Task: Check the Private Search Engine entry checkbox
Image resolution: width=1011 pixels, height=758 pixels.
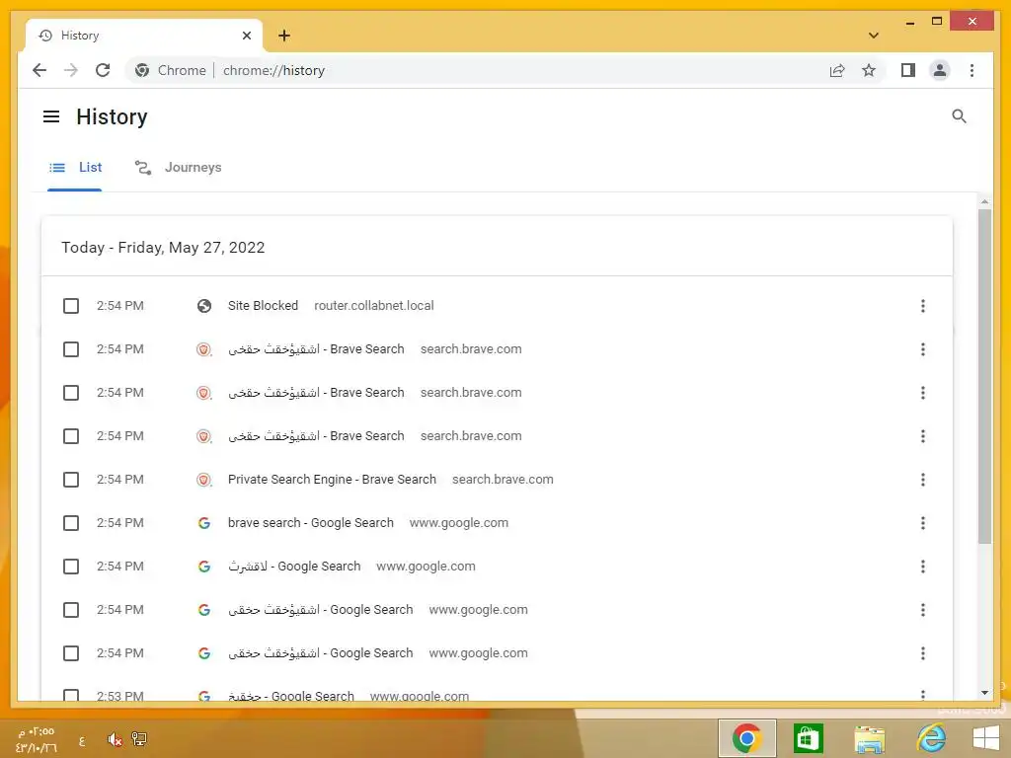Action: click(71, 480)
